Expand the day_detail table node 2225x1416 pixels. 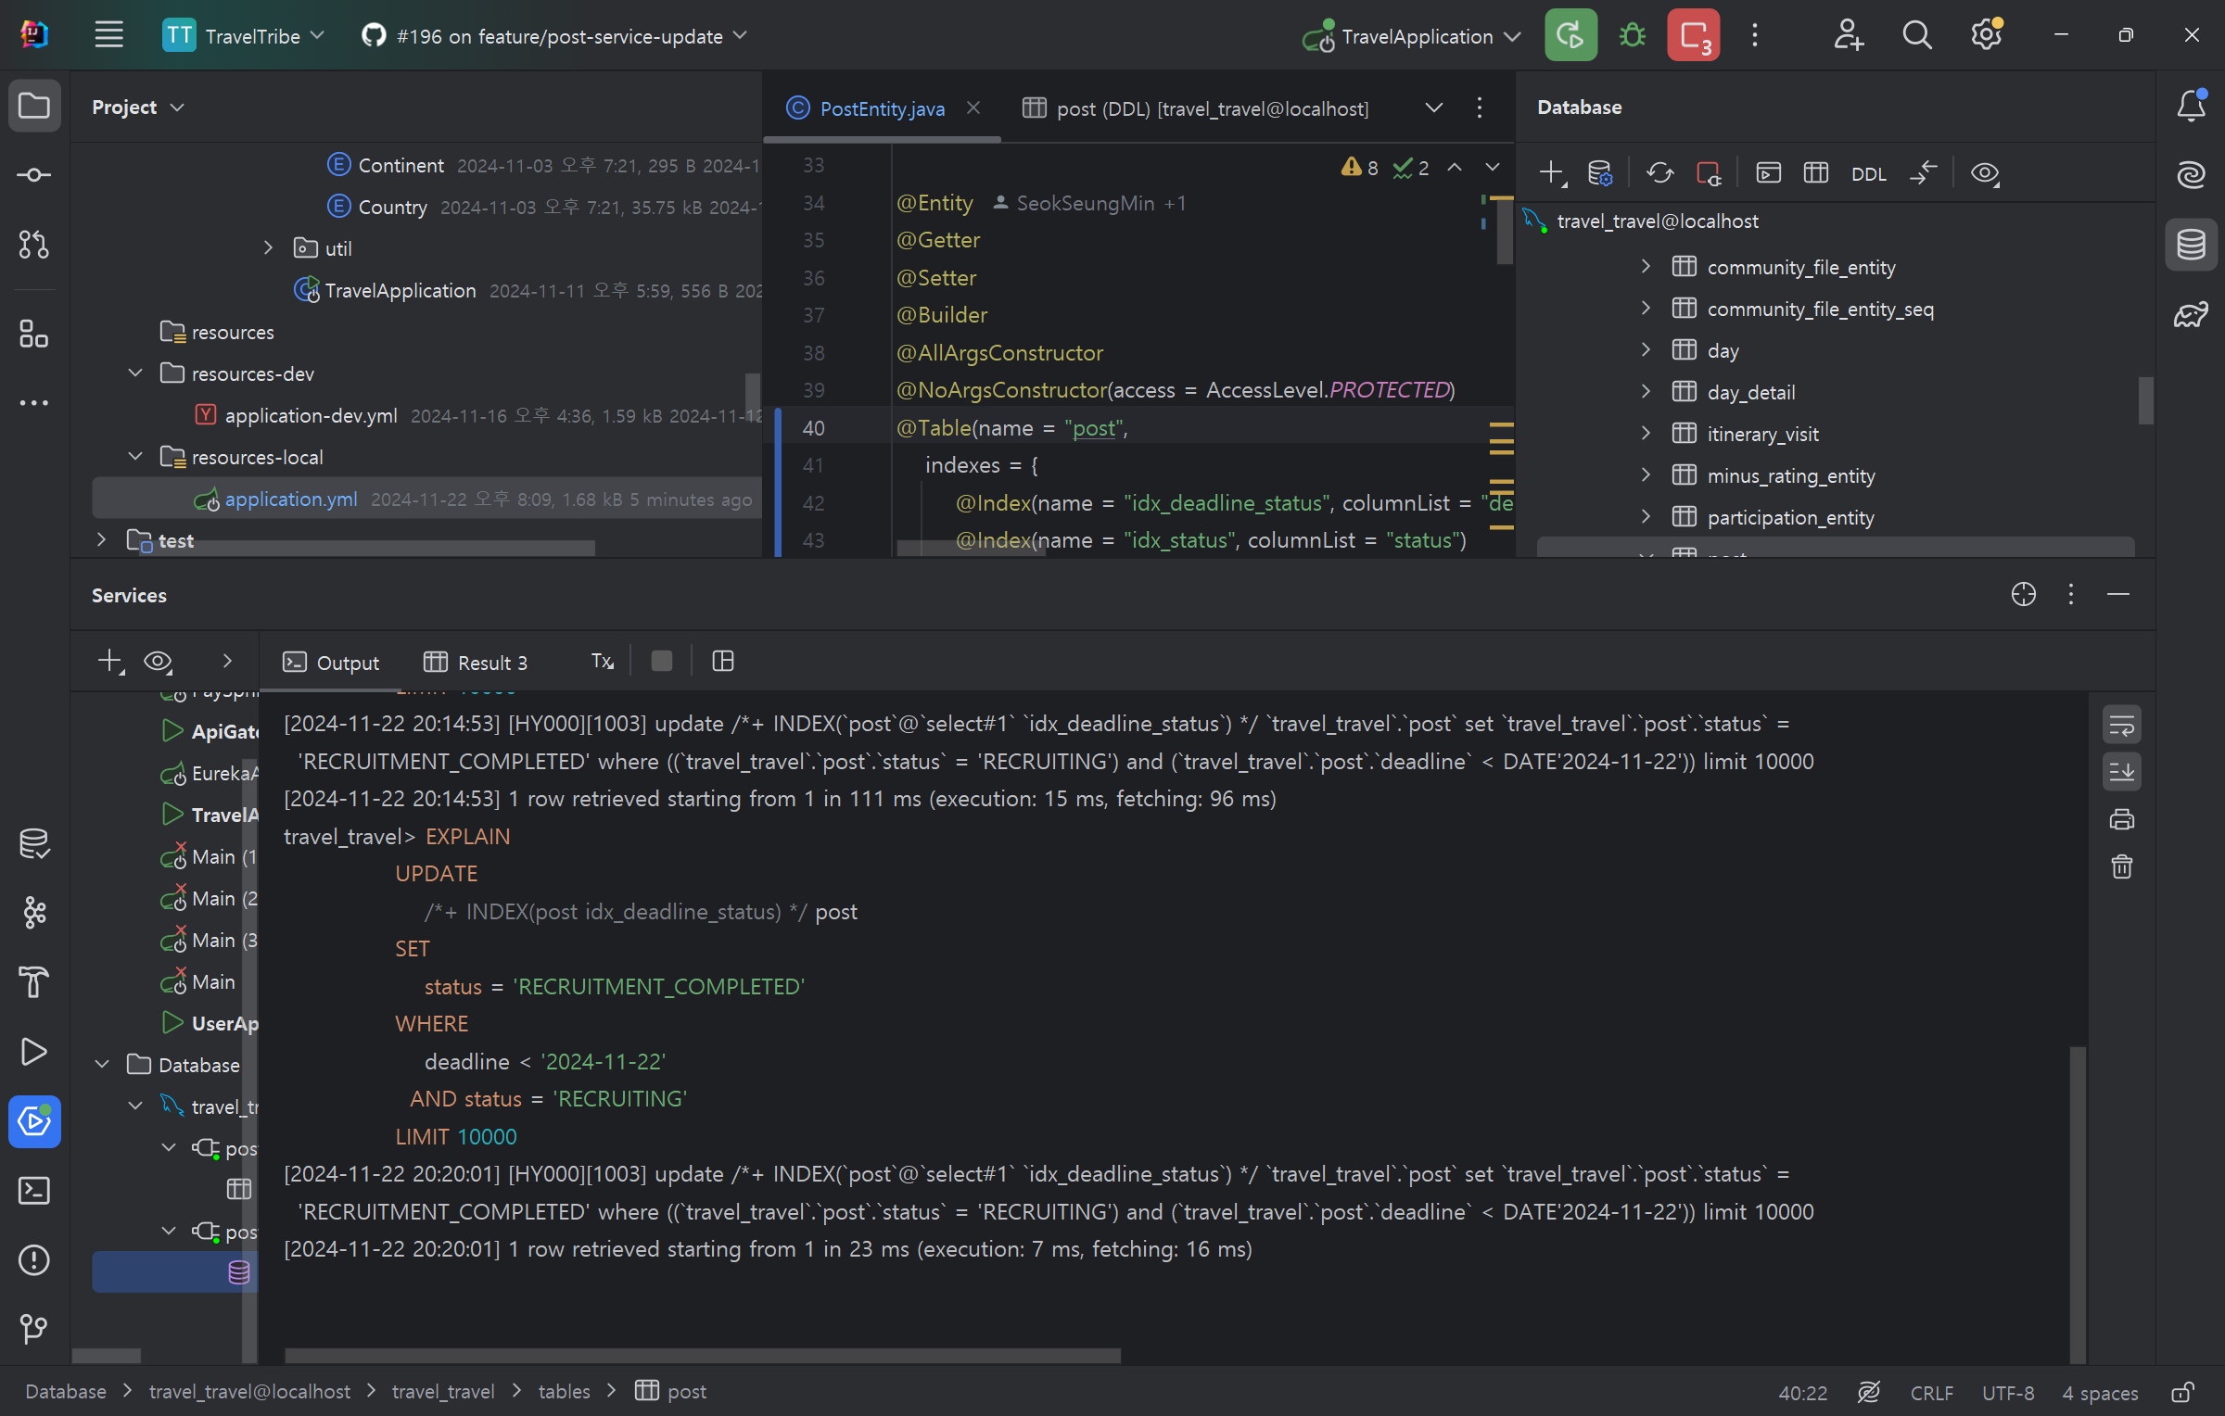tap(1646, 392)
